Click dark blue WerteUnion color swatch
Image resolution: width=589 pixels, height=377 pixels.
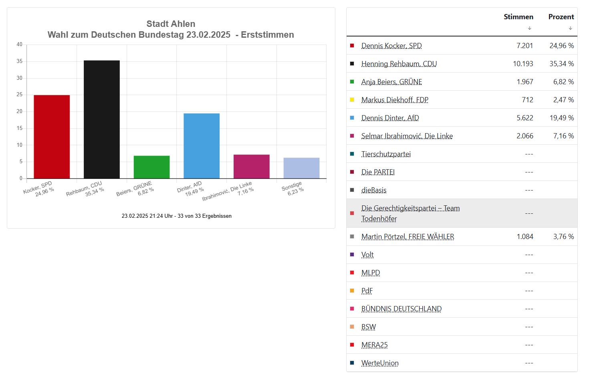click(352, 363)
